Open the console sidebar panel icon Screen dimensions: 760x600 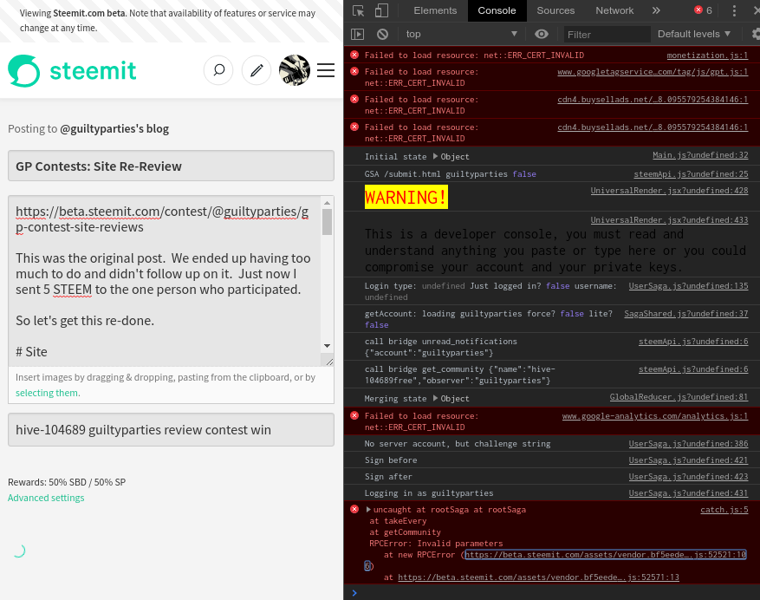tap(358, 33)
